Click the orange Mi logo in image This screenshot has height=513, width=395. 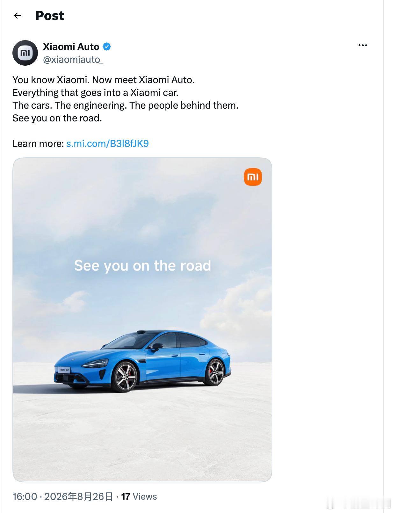pyautogui.click(x=253, y=177)
